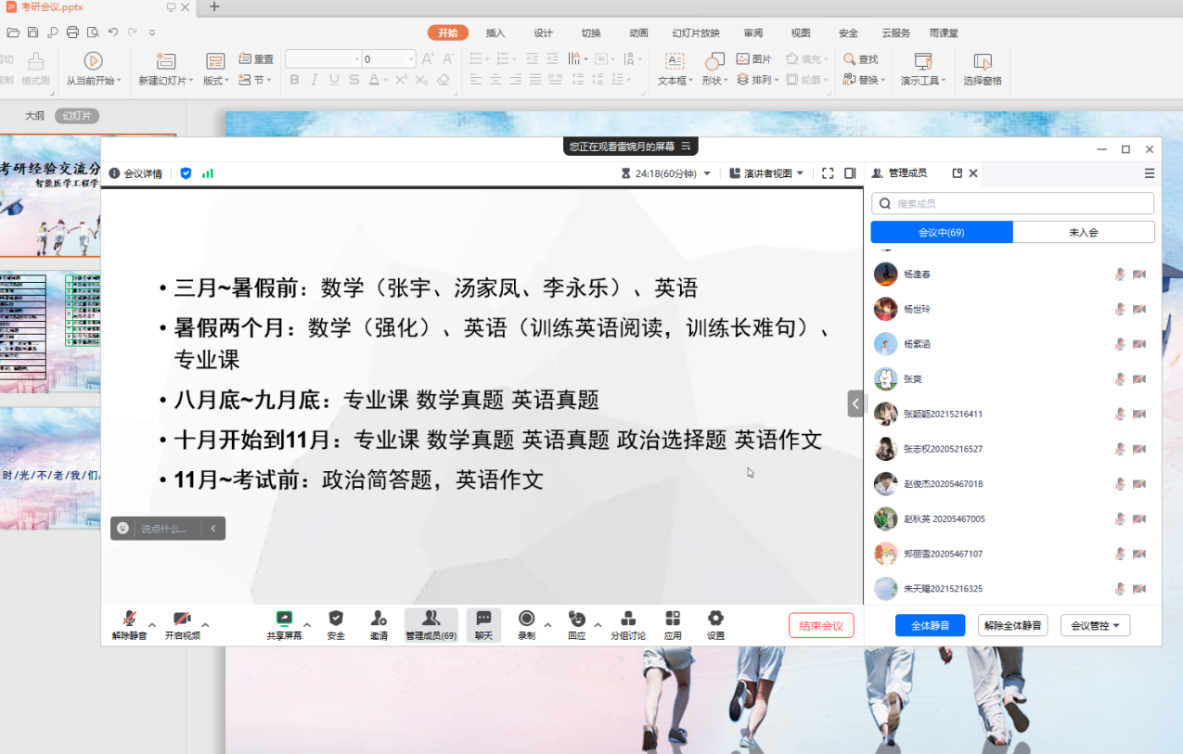Unmute microphone (解除静音)
Image resolution: width=1183 pixels, height=754 pixels.
129,620
